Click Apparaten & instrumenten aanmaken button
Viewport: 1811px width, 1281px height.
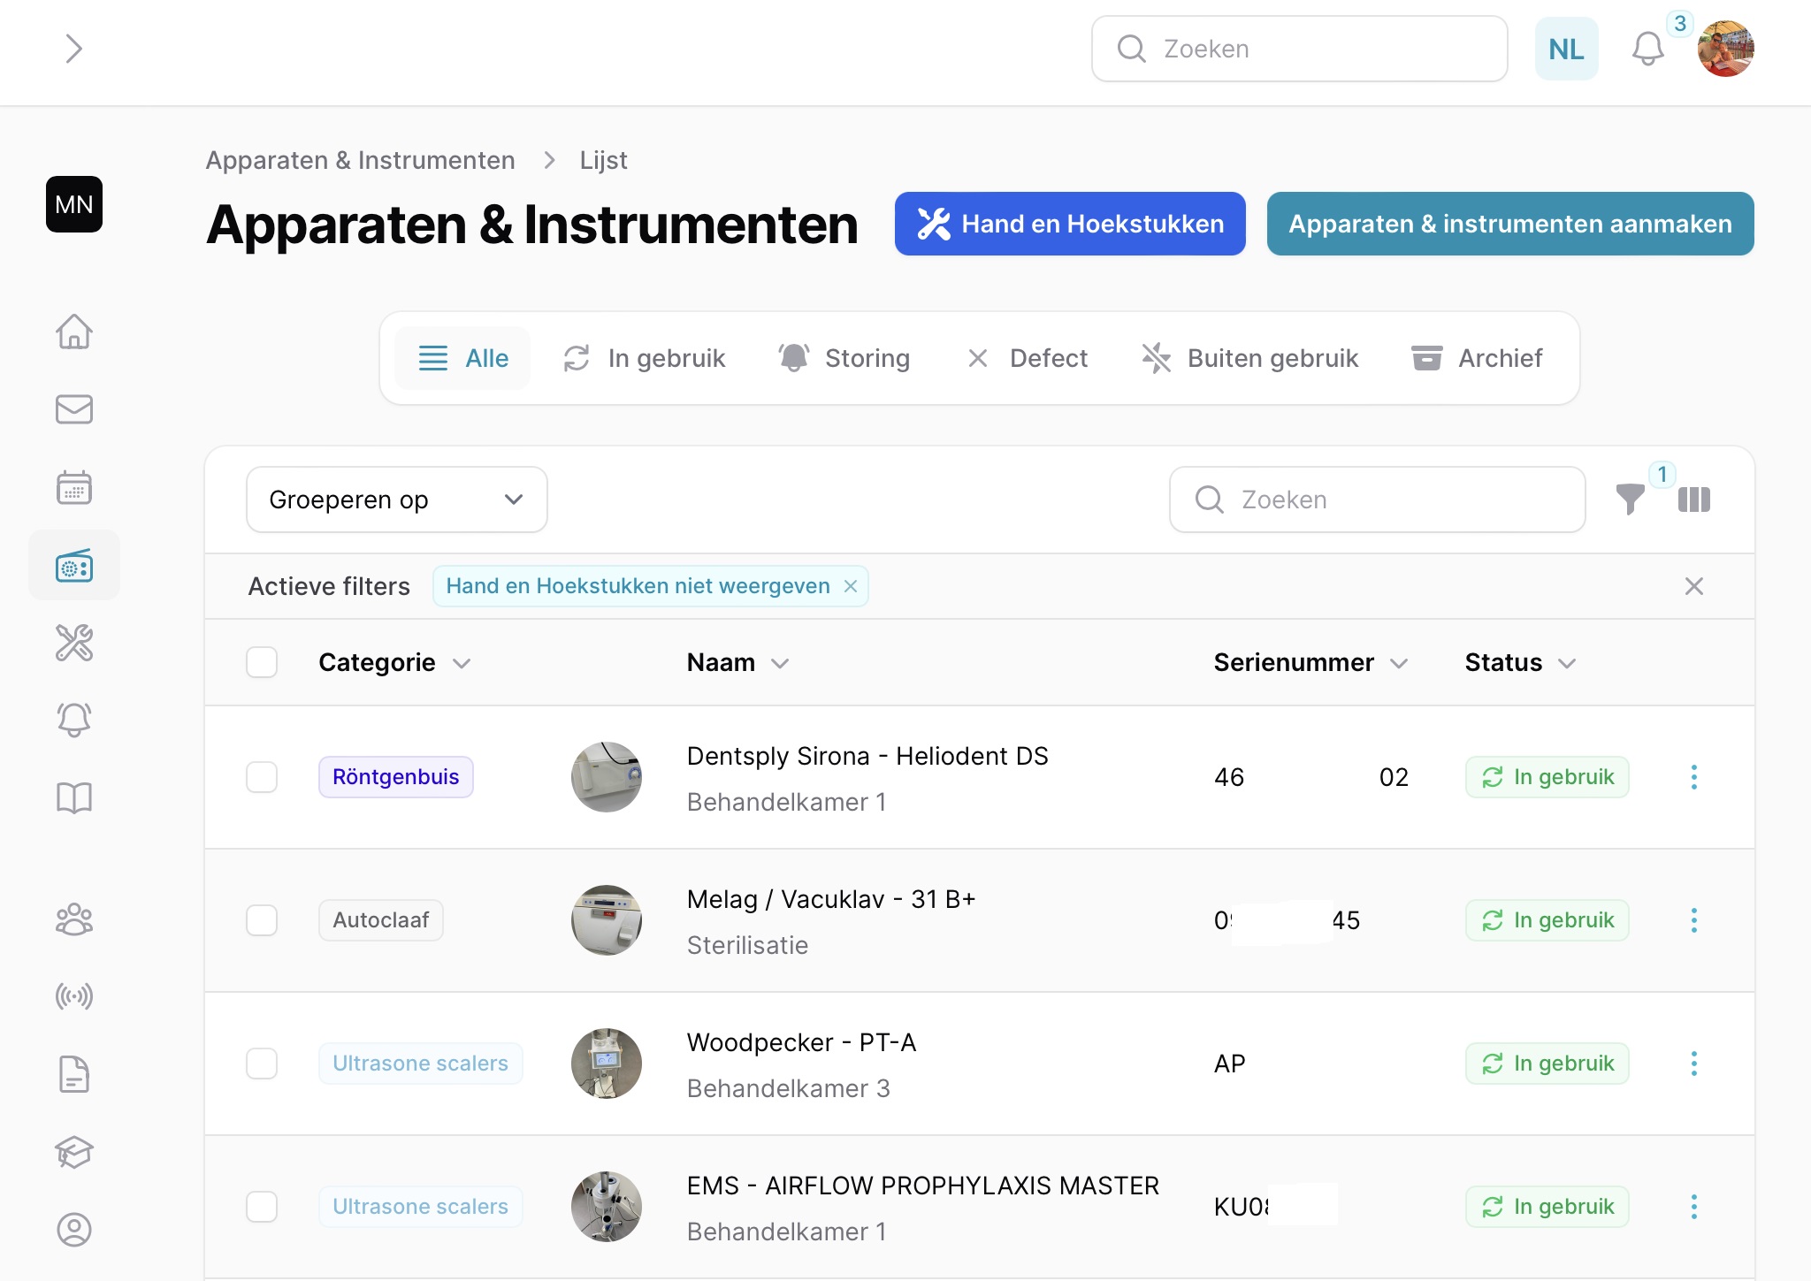(1510, 224)
